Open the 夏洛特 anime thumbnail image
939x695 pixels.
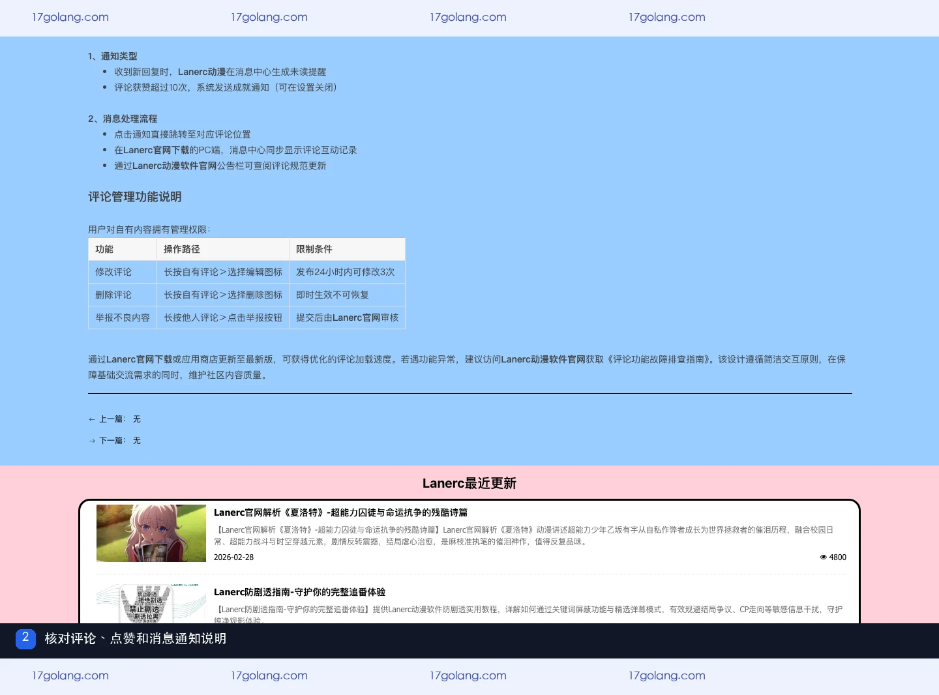(151, 533)
